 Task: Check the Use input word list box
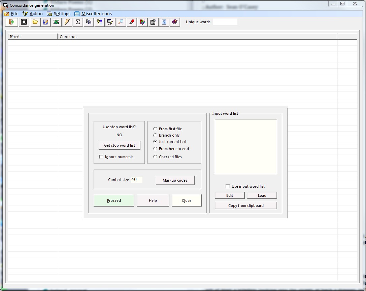(228, 186)
